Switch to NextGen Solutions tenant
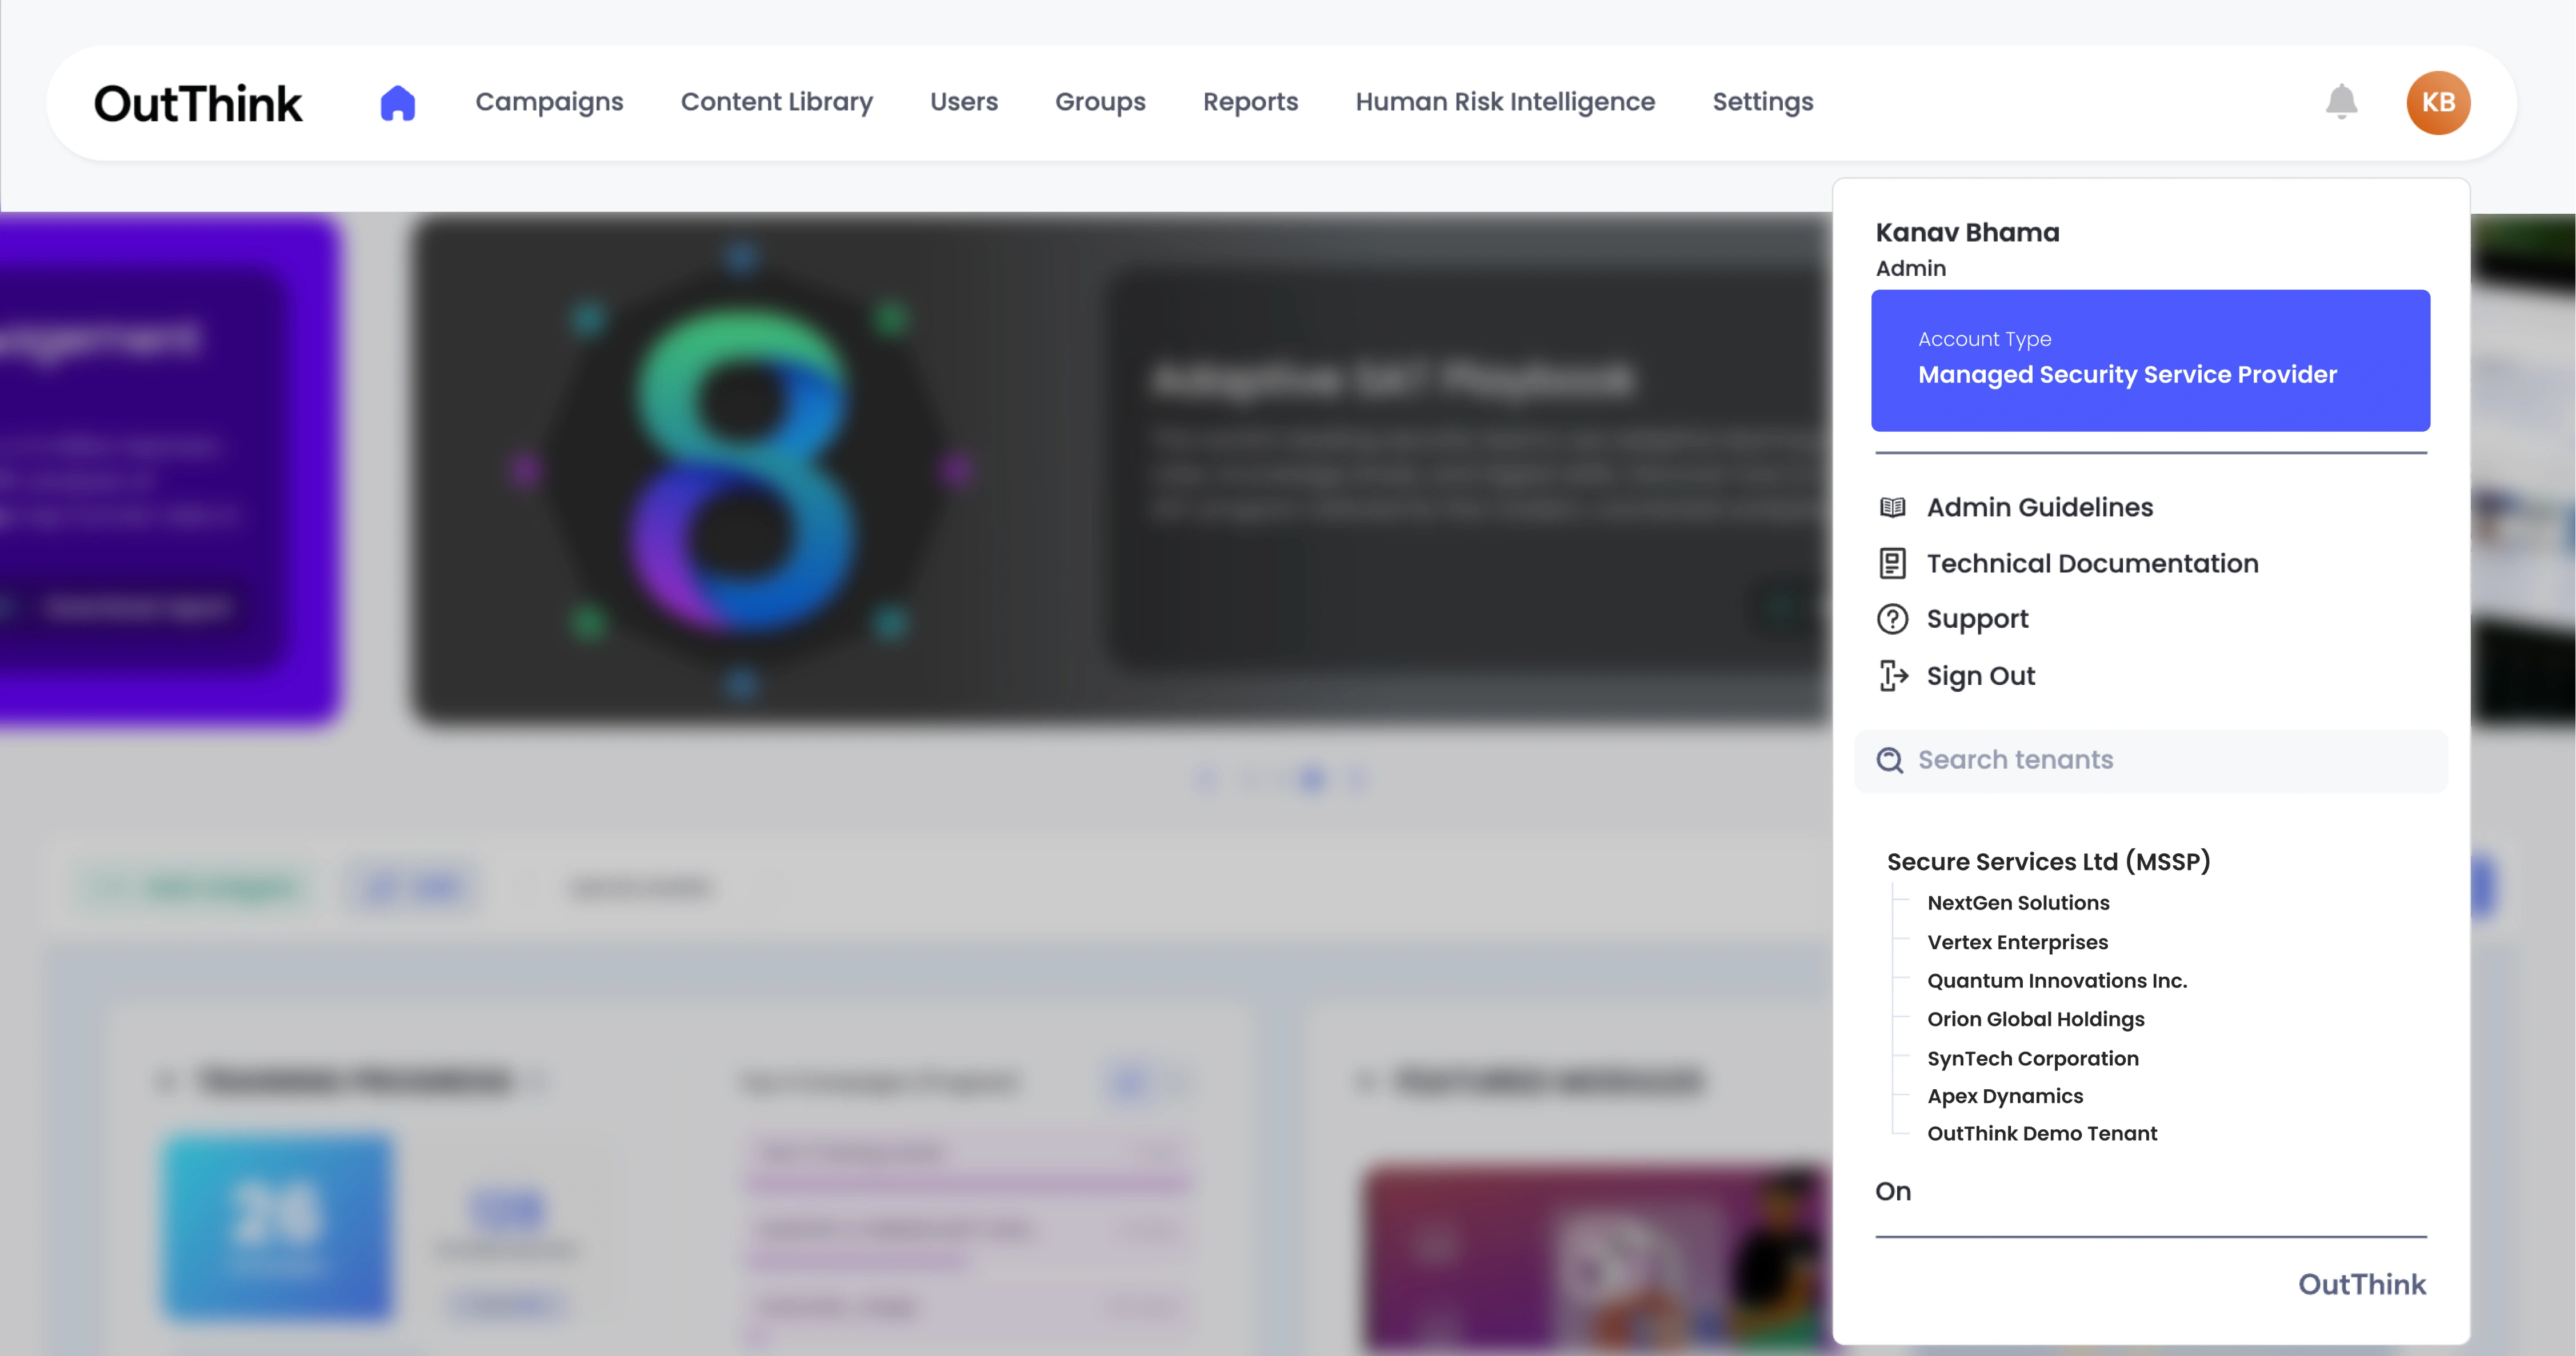Image resolution: width=2576 pixels, height=1356 pixels. click(2017, 904)
